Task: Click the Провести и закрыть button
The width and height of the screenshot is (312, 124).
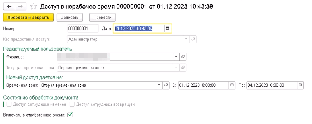Action: (28, 17)
